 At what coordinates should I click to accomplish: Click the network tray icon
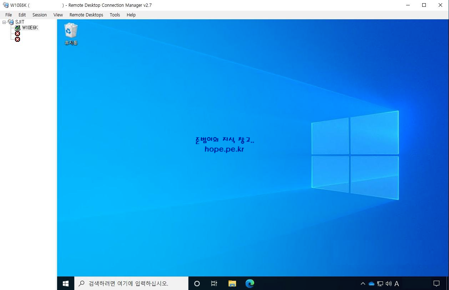point(380,284)
